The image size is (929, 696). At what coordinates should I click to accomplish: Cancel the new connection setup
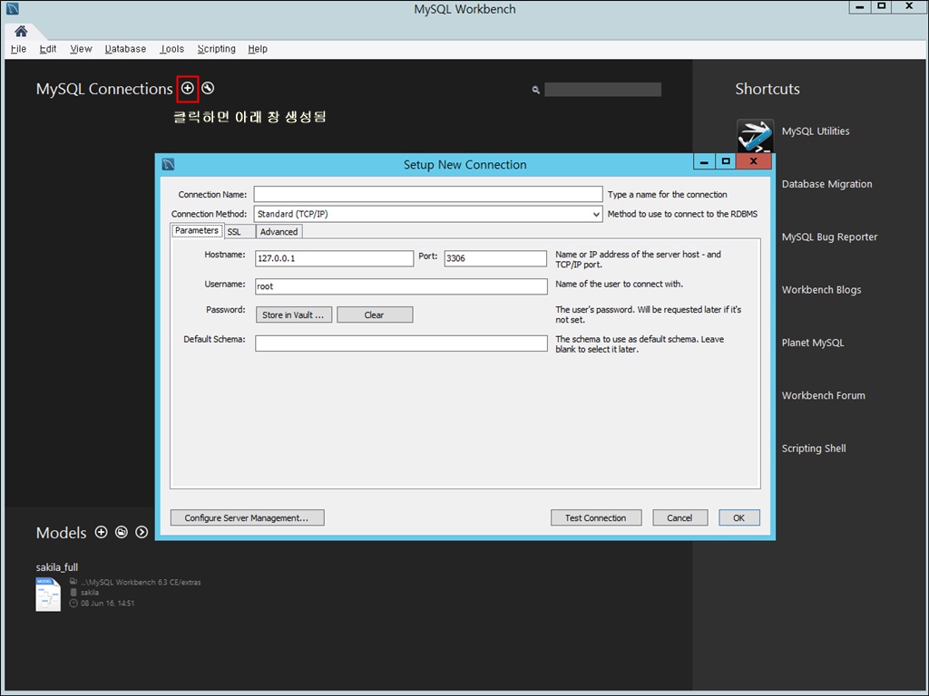(680, 517)
